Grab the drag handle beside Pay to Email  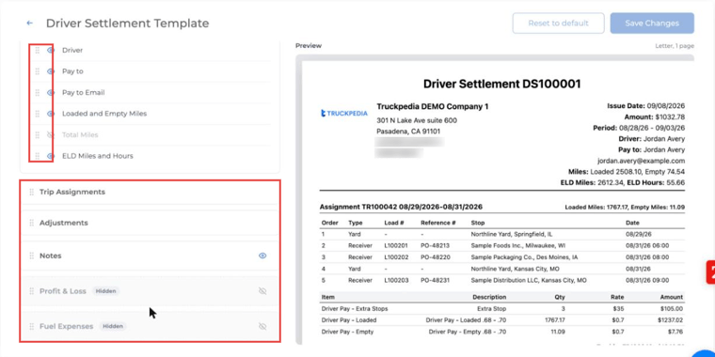click(38, 93)
